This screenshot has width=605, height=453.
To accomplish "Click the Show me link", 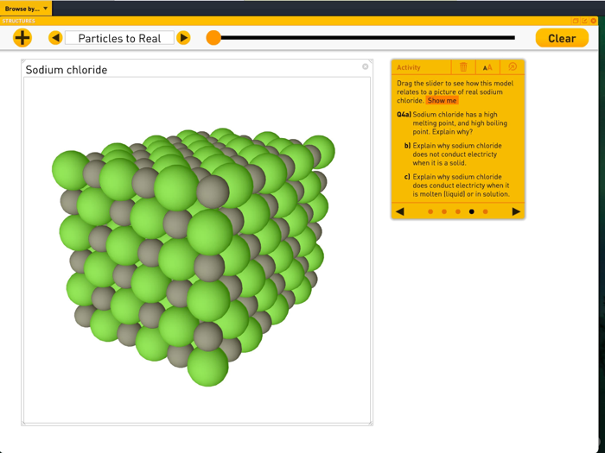I will click(x=442, y=101).
